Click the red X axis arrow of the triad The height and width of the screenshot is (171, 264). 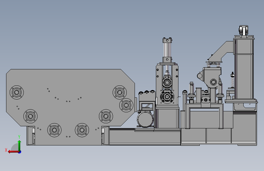(13, 152)
